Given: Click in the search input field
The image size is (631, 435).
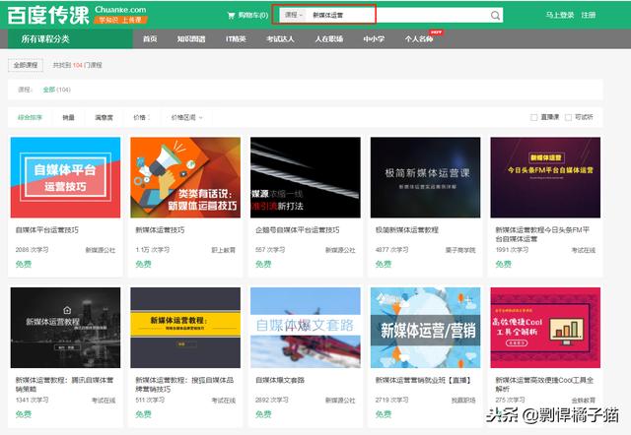Looking at the screenshot, I should pos(398,16).
